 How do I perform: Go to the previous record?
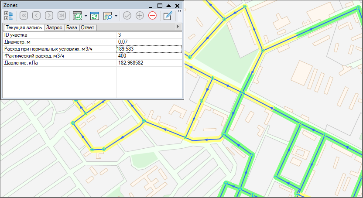point(36,16)
